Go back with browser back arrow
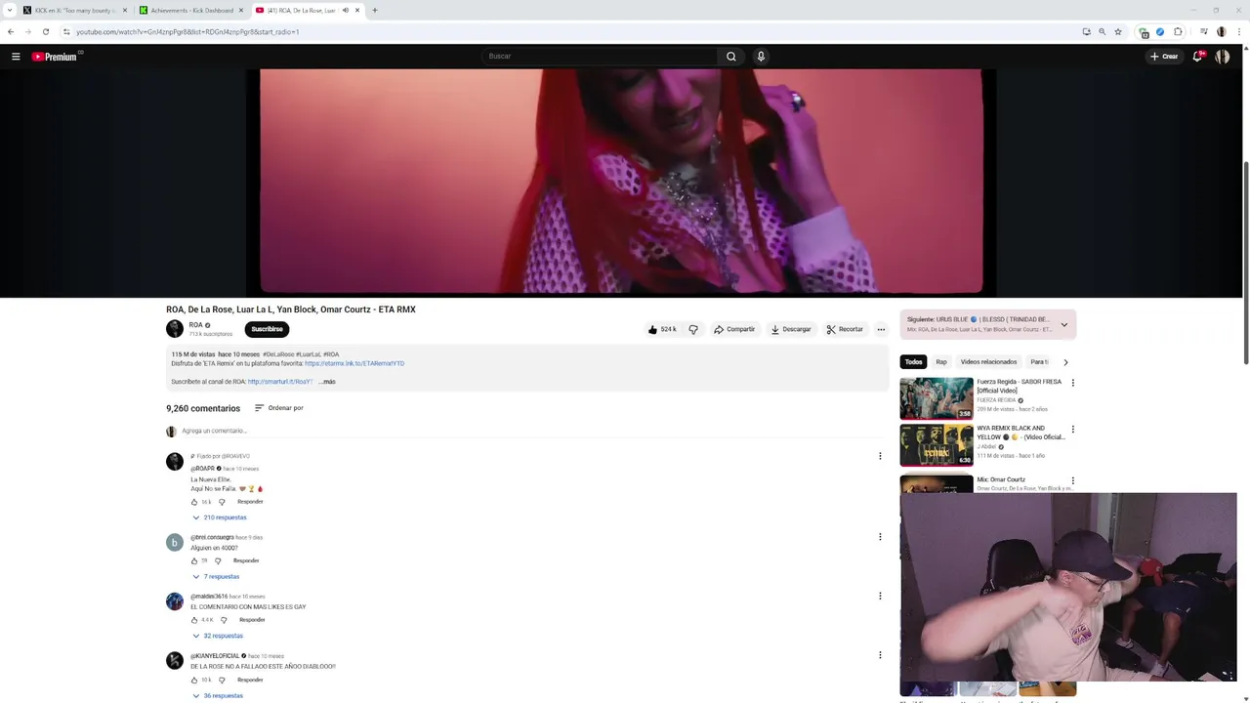 point(11,31)
